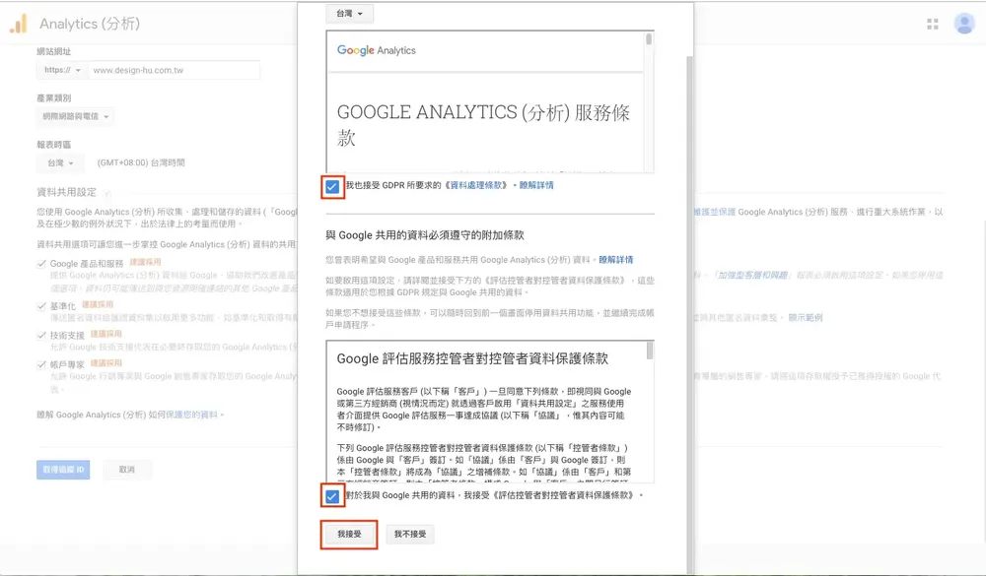
Task: Click heading Google 評估服務控管者對控管者資料保護條款
Action: [x=472, y=358]
